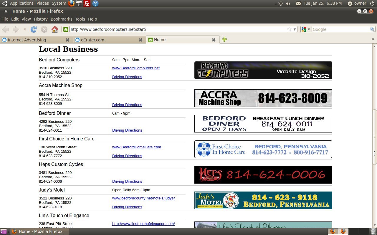Click the vertical page scrollbar thumb

pos(375,137)
